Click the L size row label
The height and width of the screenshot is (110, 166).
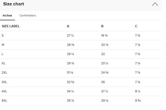(x=3, y=54)
